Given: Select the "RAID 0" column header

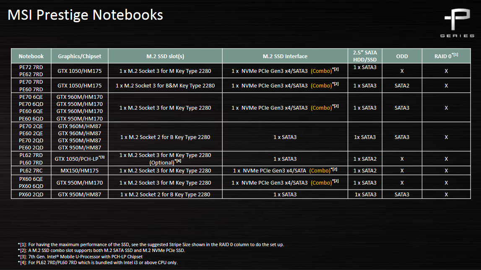Looking at the screenshot, I should coord(446,56).
